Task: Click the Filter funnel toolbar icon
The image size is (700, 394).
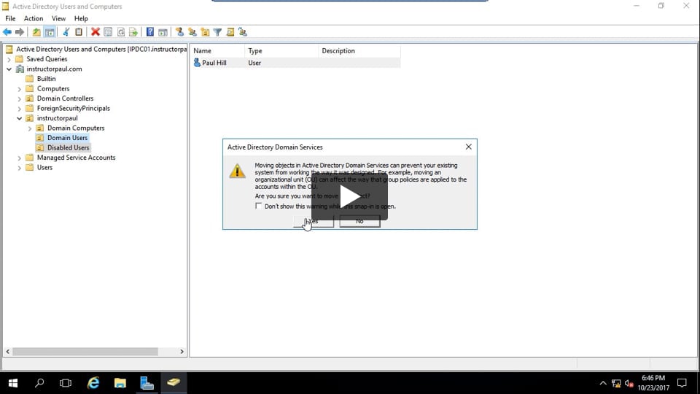Action: 217,32
